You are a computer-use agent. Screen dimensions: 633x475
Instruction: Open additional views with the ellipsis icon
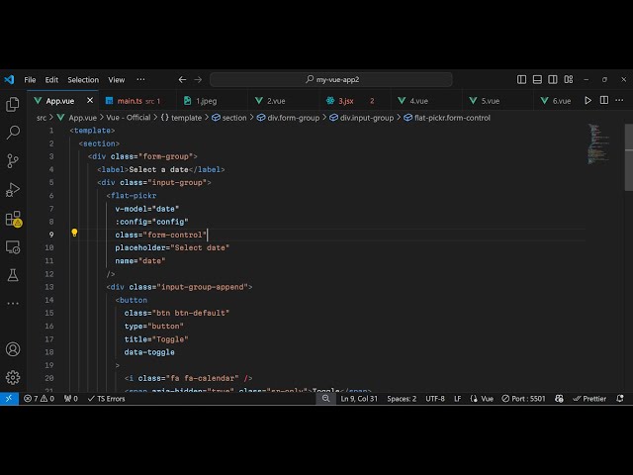coord(13,304)
